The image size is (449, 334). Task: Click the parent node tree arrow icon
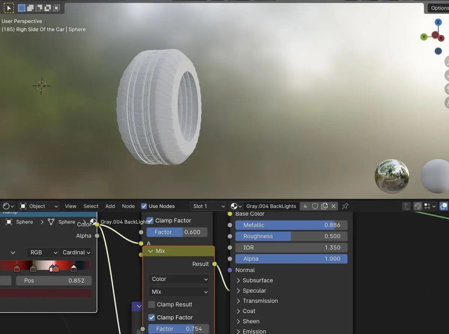406,206
